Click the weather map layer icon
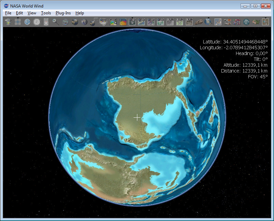Screen dimensions: 274x221 click(x=113, y=22)
